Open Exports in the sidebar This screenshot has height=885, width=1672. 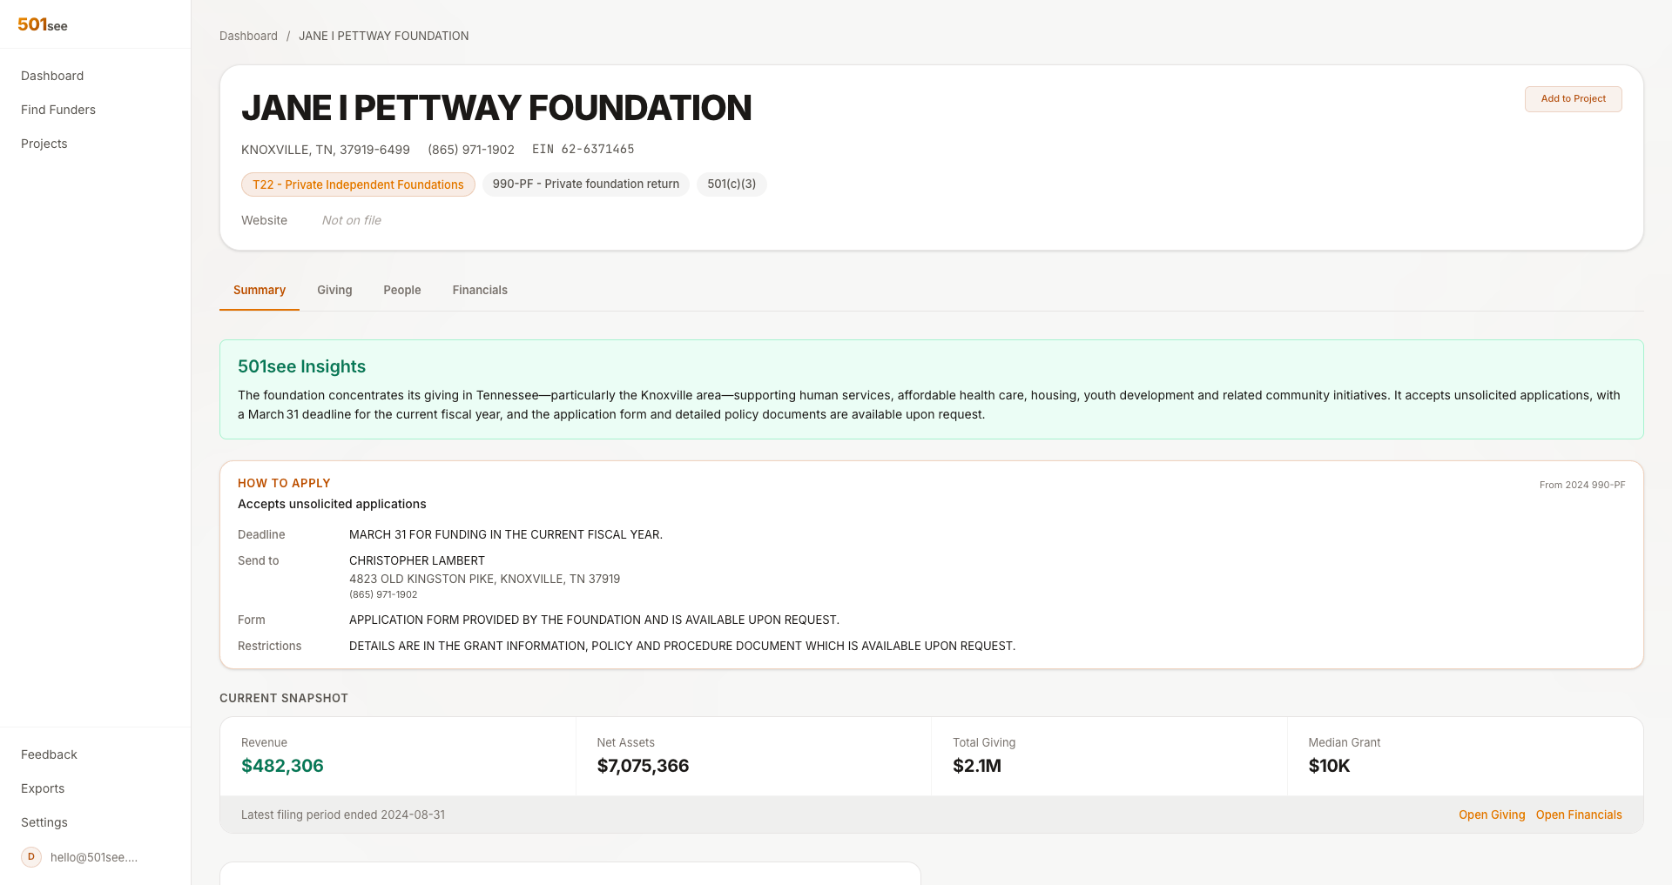point(43,788)
